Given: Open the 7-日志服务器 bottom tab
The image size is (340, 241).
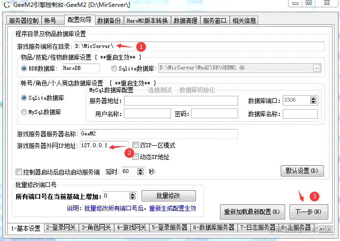Looking at the screenshot, I should tap(258, 228).
